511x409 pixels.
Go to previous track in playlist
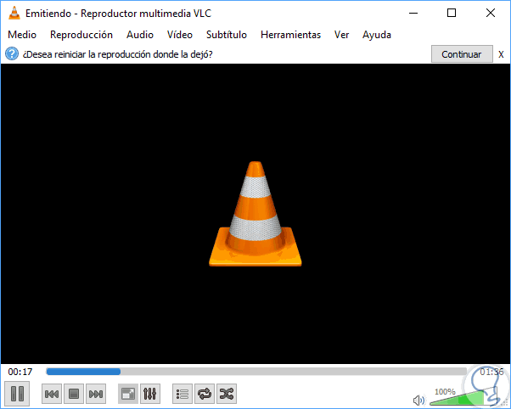pos(52,394)
